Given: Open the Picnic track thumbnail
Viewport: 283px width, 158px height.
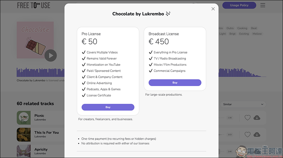Looking at the screenshot, I should pyautogui.click(x=24, y=118).
